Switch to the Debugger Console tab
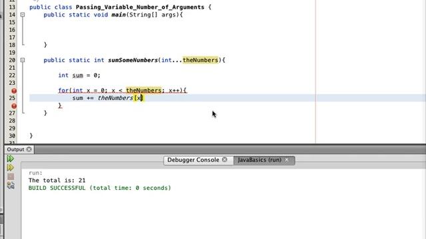426x239 pixels. [193, 160]
